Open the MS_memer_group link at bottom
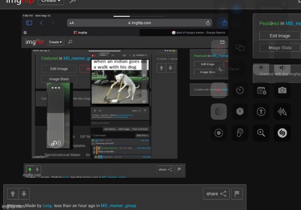The width and height of the screenshot is (301, 210). 118,206
